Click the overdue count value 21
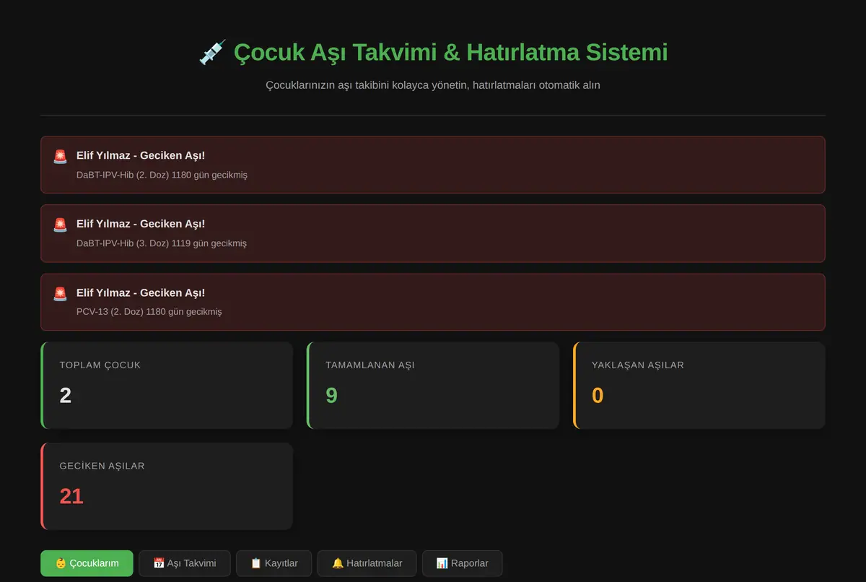866x582 pixels. (x=71, y=496)
